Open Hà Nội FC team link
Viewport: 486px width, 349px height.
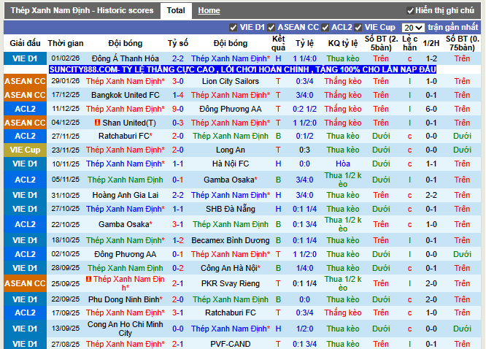tap(231, 164)
